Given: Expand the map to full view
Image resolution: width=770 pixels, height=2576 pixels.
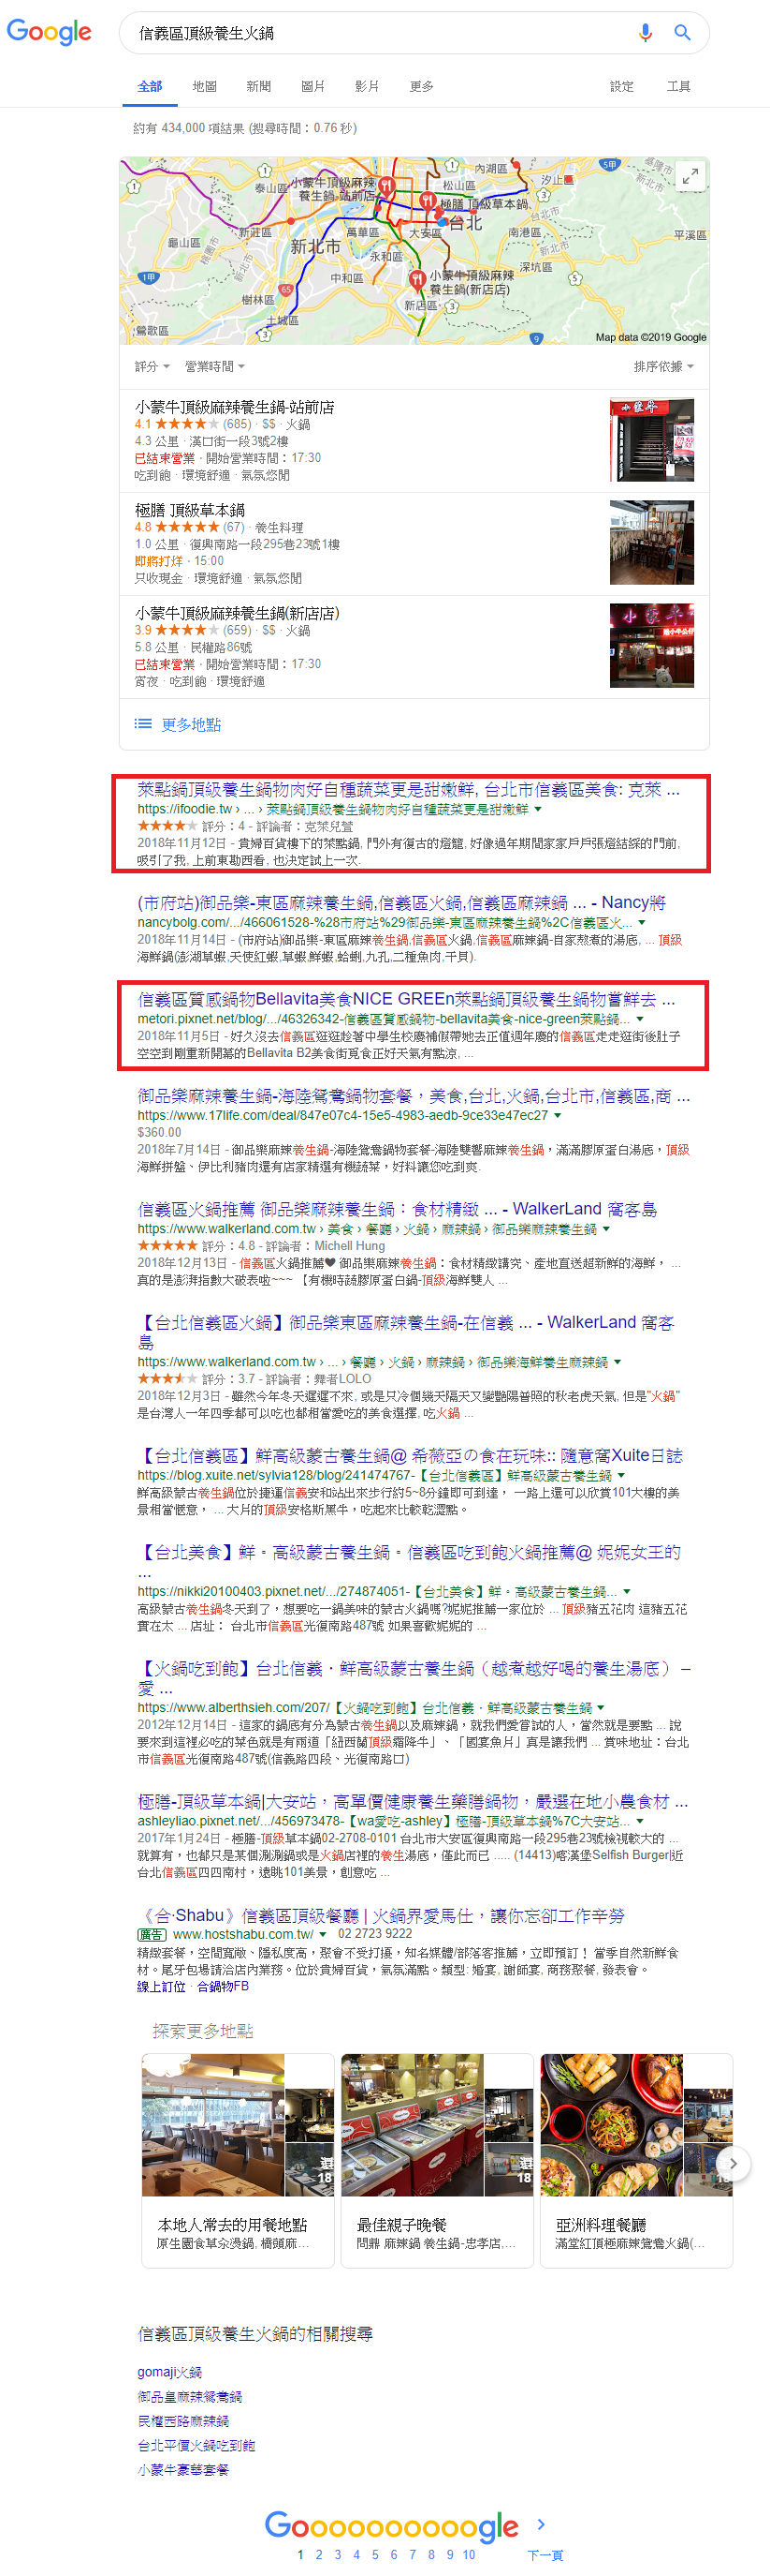Looking at the screenshot, I should coord(690,177).
